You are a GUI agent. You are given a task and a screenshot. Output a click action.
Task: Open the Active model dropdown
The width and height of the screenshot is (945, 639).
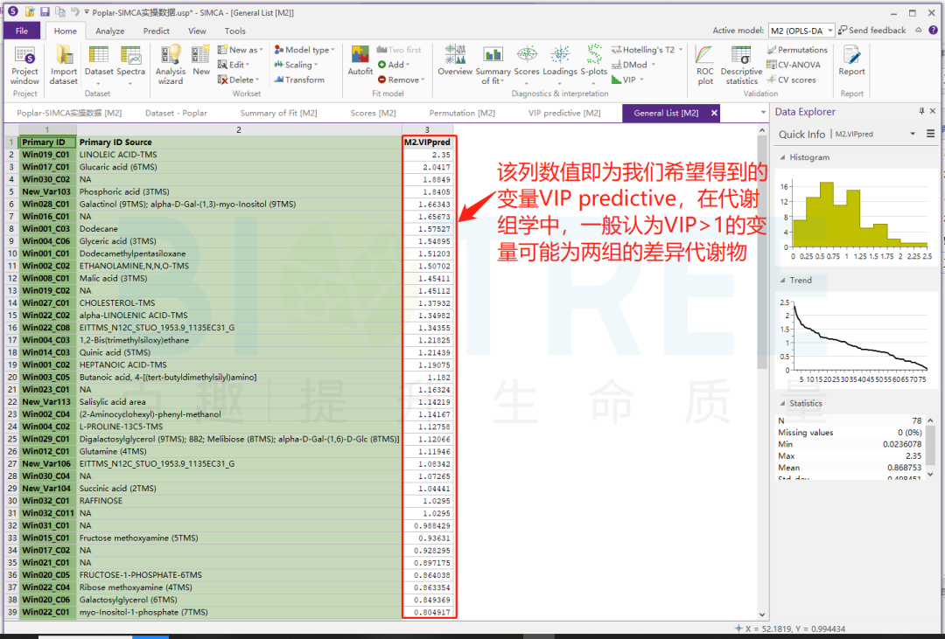(801, 31)
